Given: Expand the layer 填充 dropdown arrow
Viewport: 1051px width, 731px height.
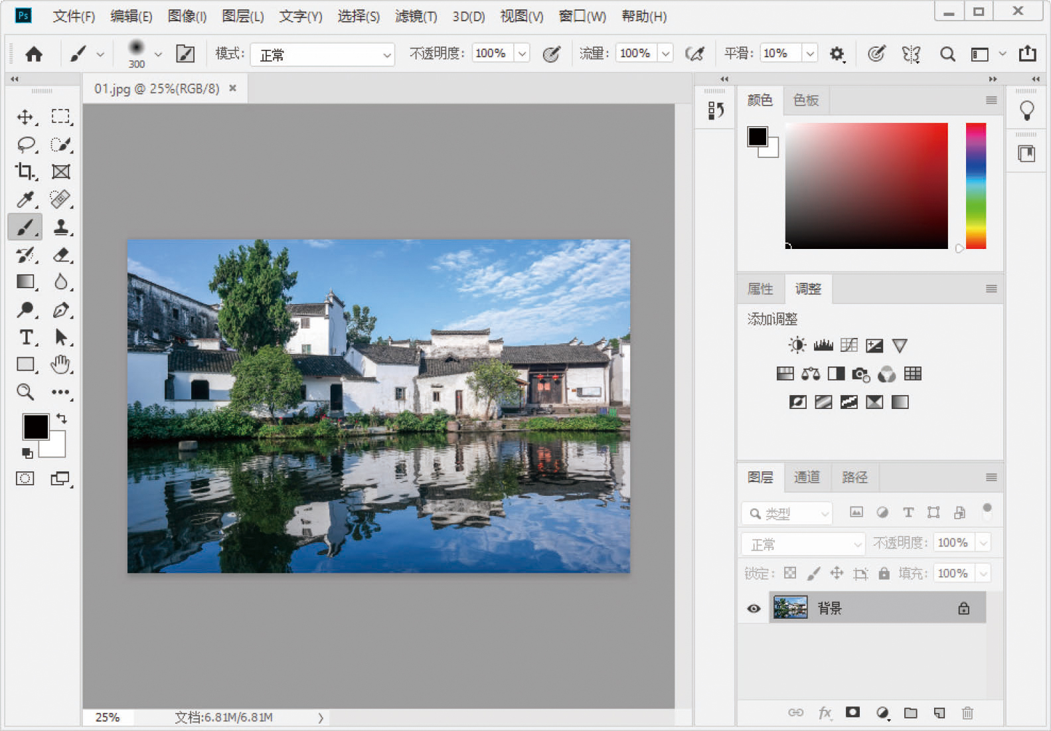Looking at the screenshot, I should (983, 573).
